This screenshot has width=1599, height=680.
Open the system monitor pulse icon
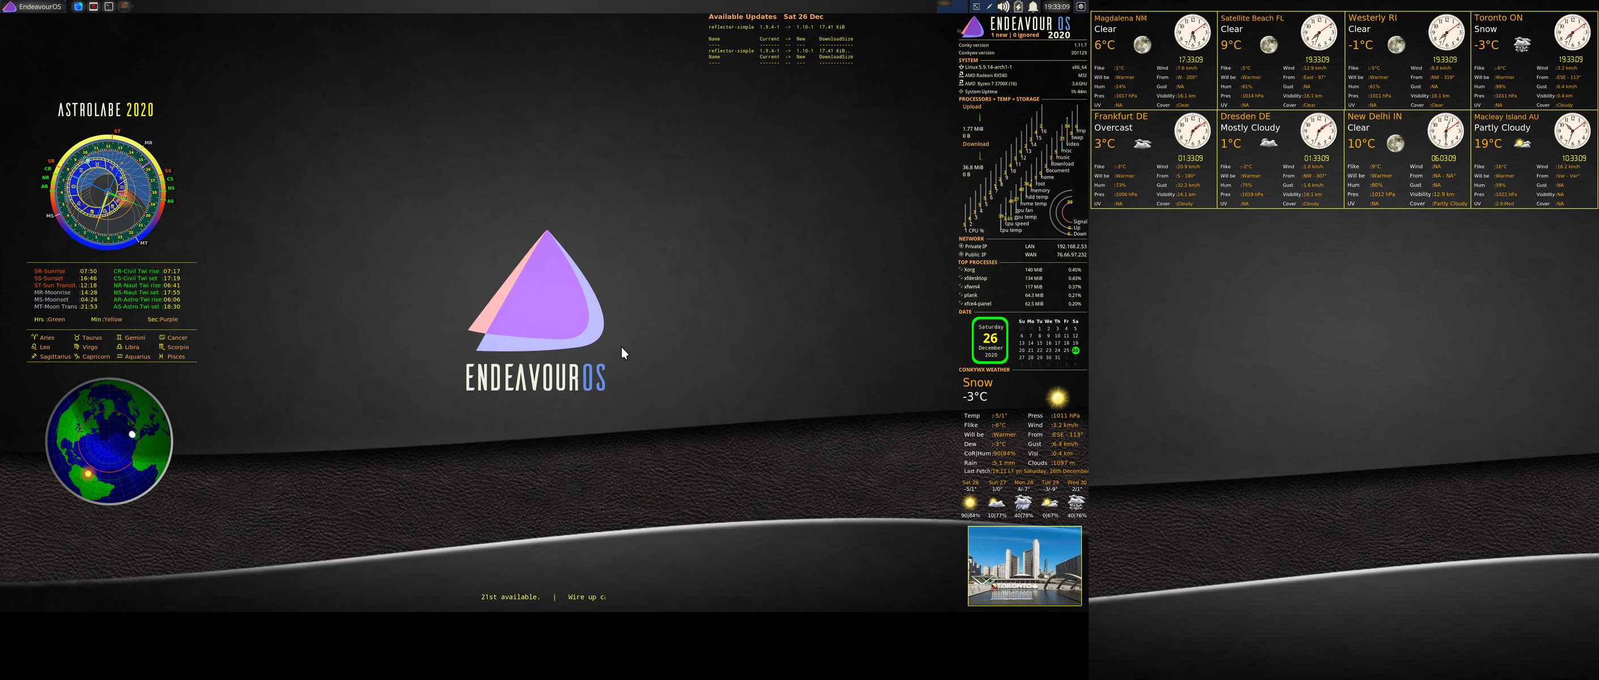(x=124, y=7)
